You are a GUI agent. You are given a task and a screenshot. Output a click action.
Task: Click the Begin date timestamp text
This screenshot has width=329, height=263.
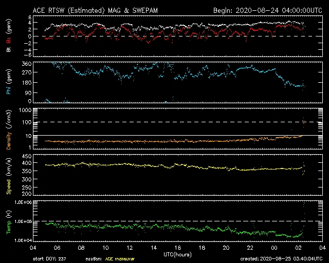pyautogui.click(x=266, y=10)
